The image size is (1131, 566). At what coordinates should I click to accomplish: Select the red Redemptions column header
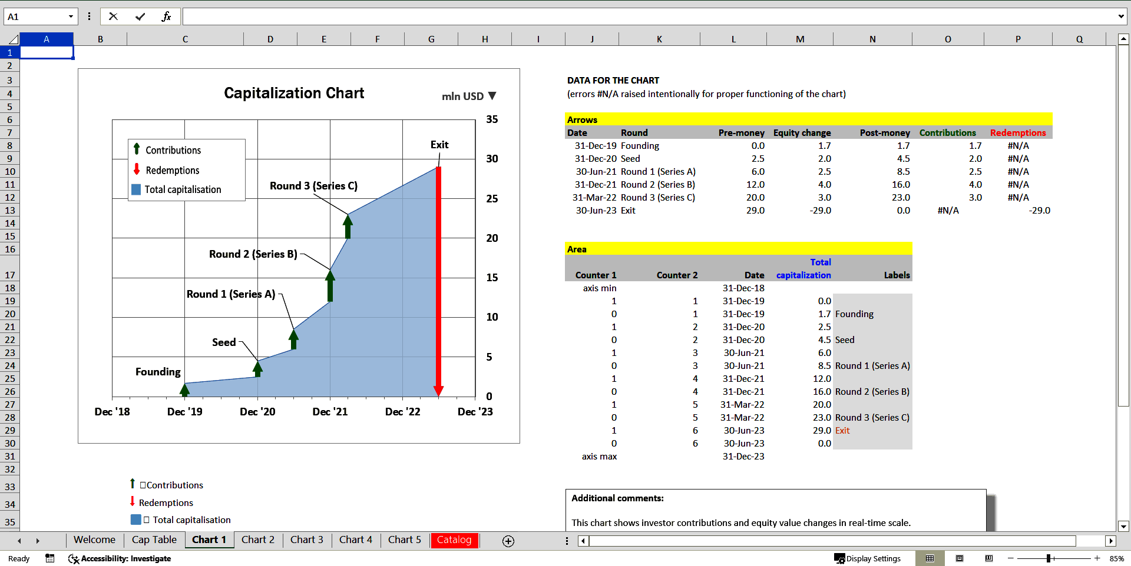coord(1018,132)
